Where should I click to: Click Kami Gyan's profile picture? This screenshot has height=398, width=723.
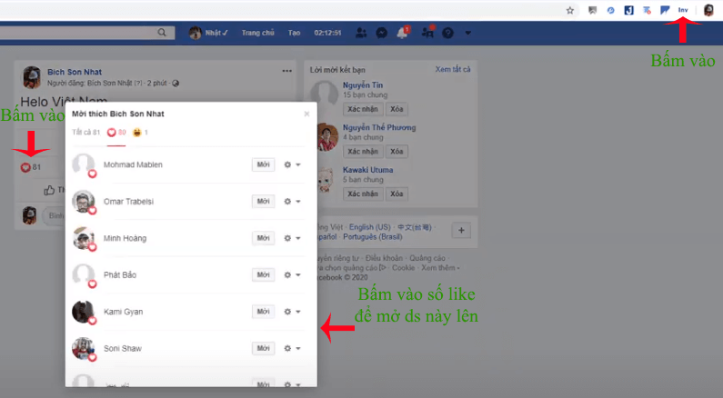[x=84, y=312]
